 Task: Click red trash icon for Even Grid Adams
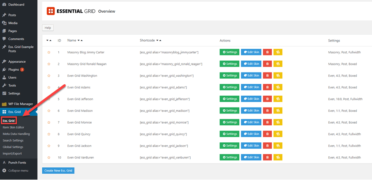tap(268, 87)
